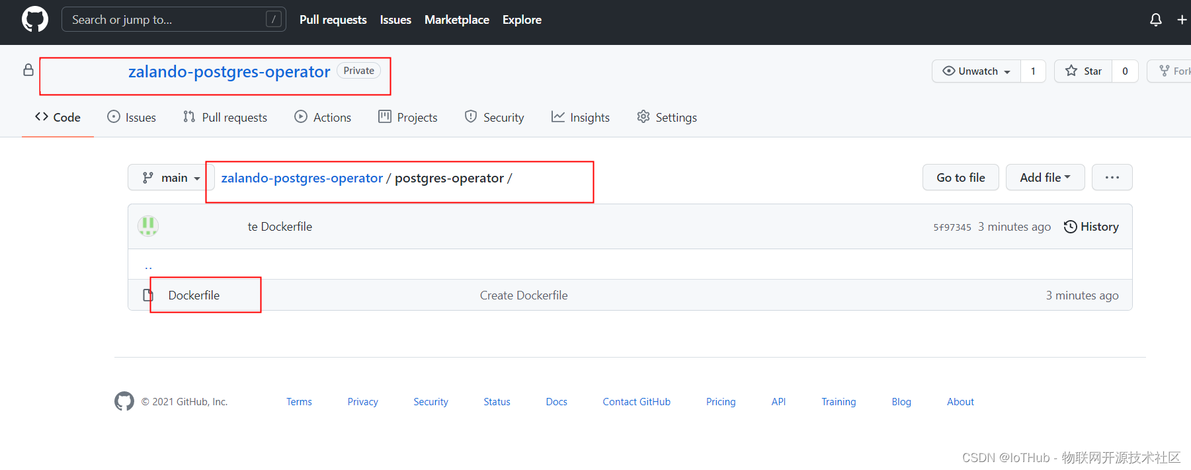This screenshot has height=470, width=1191.
Task: Click the slash shortcut key in search box
Action: [x=274, y=19]
